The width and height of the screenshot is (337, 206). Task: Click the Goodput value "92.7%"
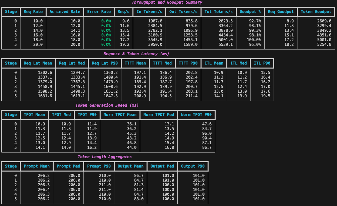[255, 21]
